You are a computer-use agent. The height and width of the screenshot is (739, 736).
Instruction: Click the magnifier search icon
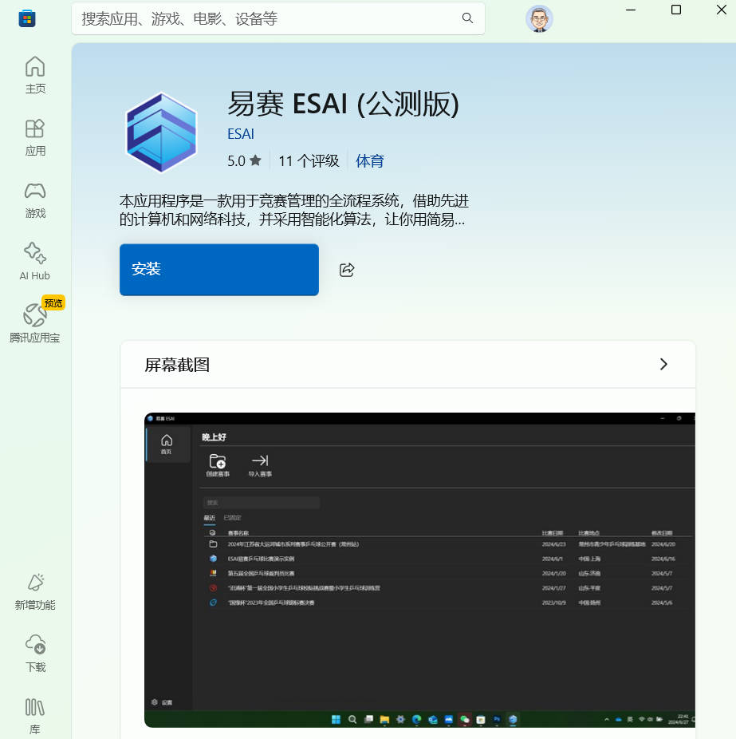[x=467, y=18]
